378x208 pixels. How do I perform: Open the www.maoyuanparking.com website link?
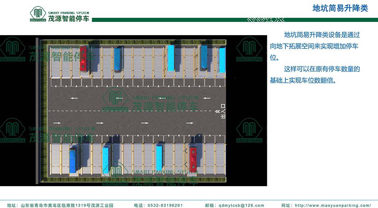point(333,205)
